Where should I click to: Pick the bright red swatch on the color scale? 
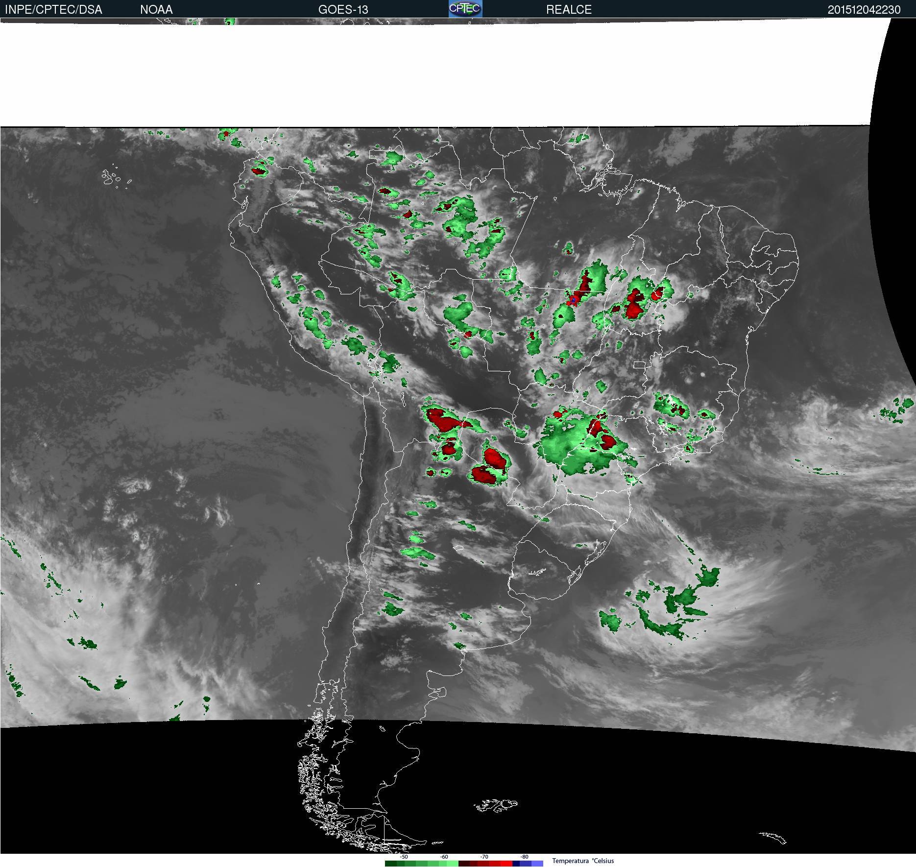click(506, 864)
